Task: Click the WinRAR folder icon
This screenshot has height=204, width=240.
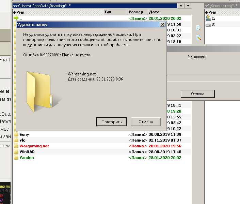Action: 16,152
